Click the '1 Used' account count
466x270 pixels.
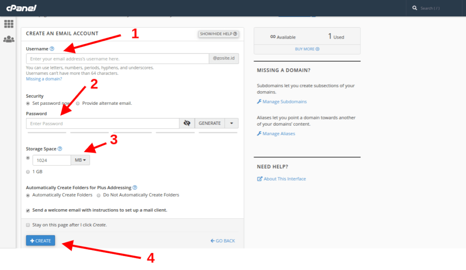336,36
